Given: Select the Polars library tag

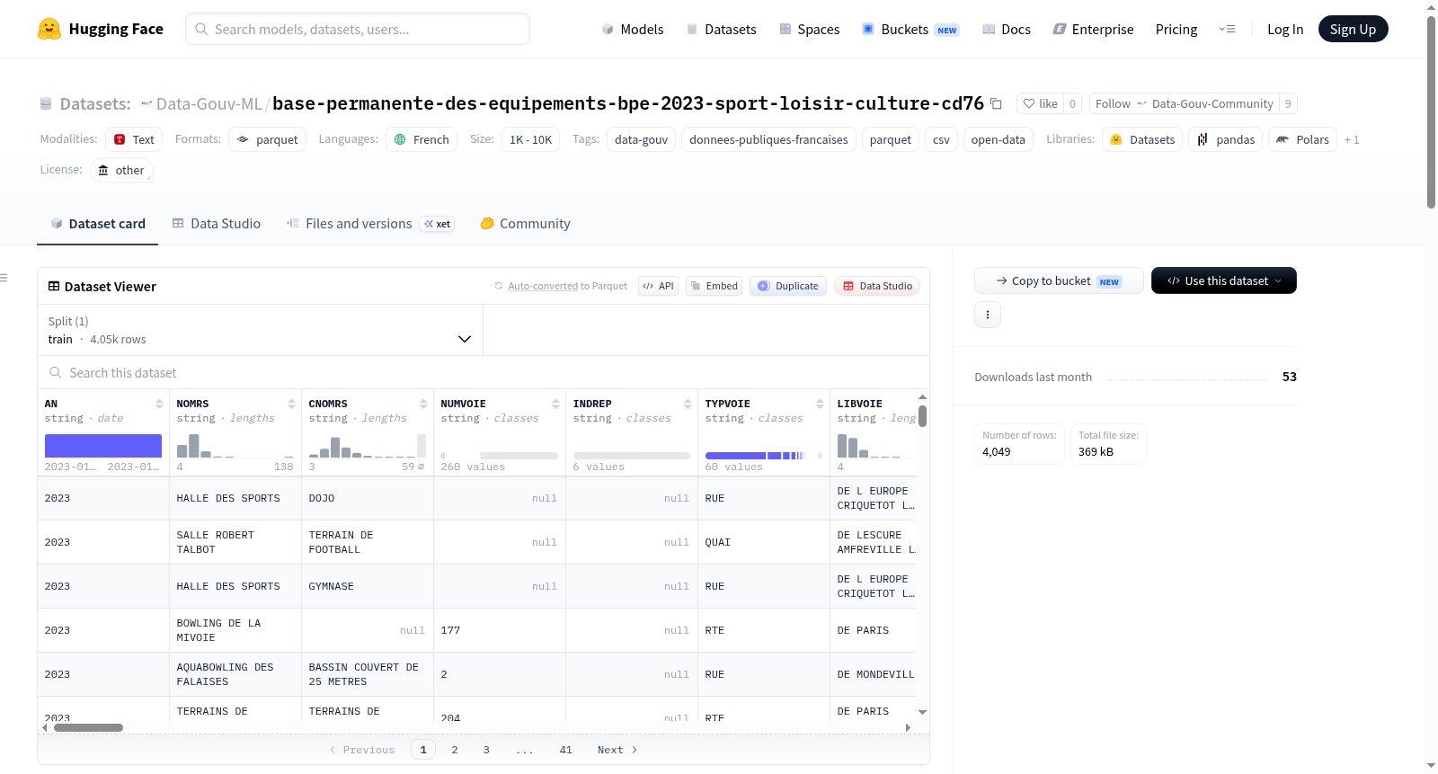Looking at the screenshot, I should click(1302, 139).
